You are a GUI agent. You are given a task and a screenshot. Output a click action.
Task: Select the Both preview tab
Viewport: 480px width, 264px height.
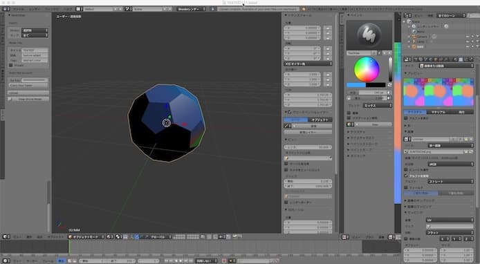(x=461, y=112)
